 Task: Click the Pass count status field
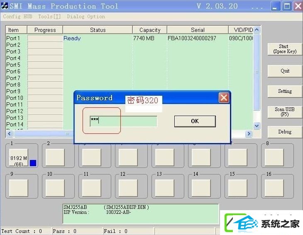click(77, 231)
